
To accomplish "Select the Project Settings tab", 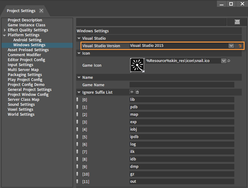I will pyautogui.click(x=21, y=11).
